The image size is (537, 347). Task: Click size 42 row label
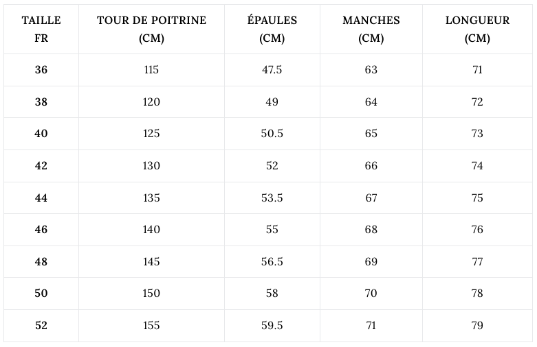click(41, 166)
